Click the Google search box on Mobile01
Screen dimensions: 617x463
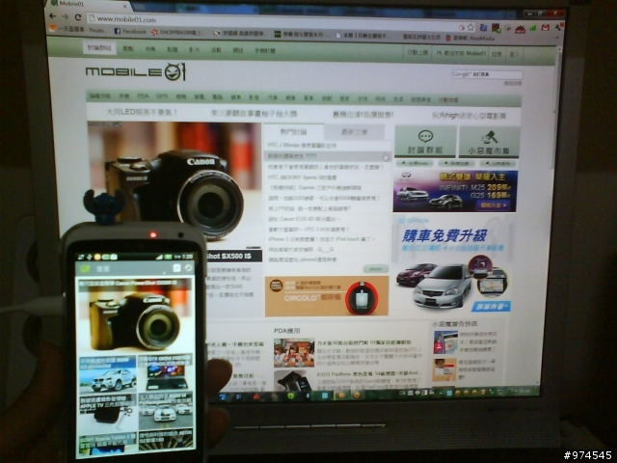[487, 74]
